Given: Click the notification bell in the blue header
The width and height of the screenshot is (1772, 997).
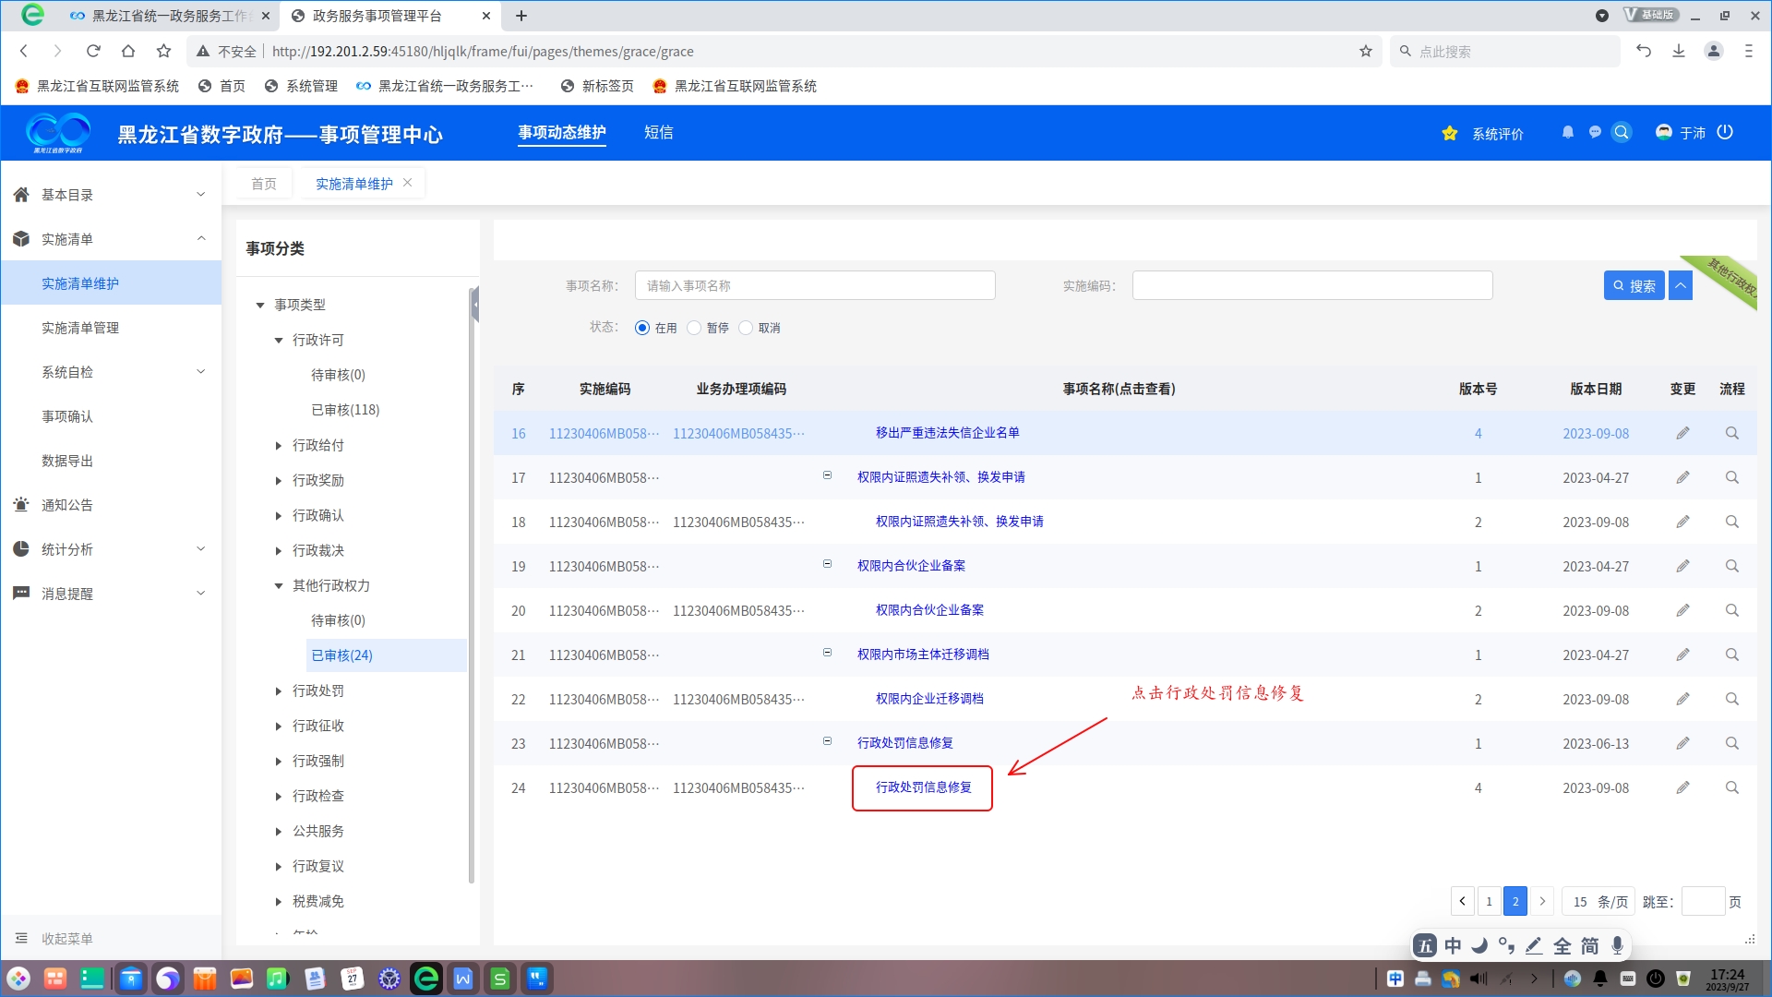Looking at the screenshot, I should [1567, 132].
